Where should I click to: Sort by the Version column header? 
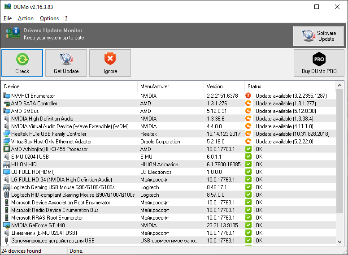pos(224,86)
